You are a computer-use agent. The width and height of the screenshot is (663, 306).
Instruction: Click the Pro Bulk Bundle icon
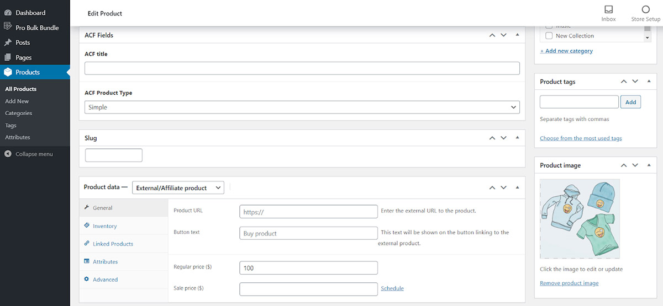[8, 27]
